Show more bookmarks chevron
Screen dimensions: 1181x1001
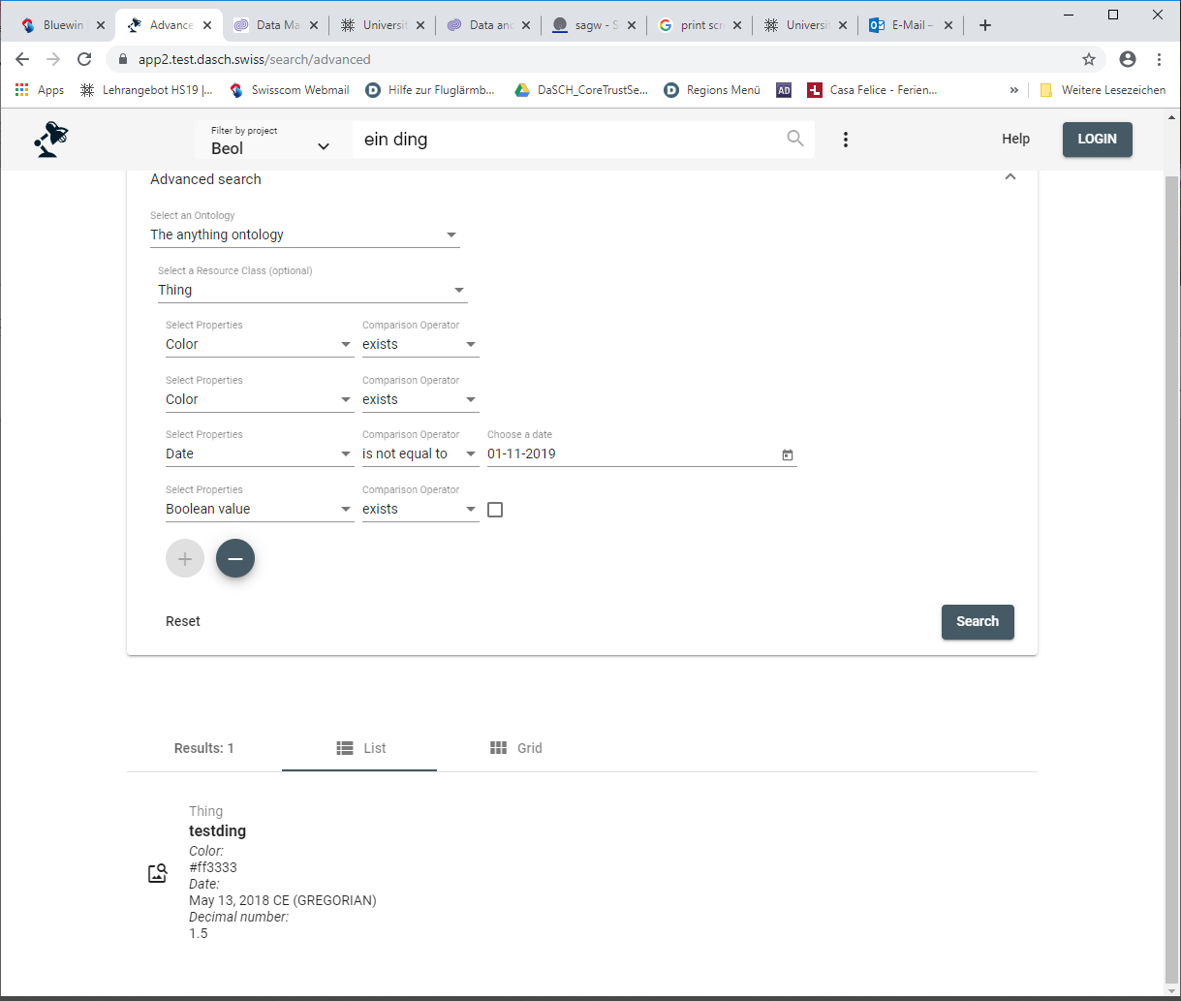1014,90
